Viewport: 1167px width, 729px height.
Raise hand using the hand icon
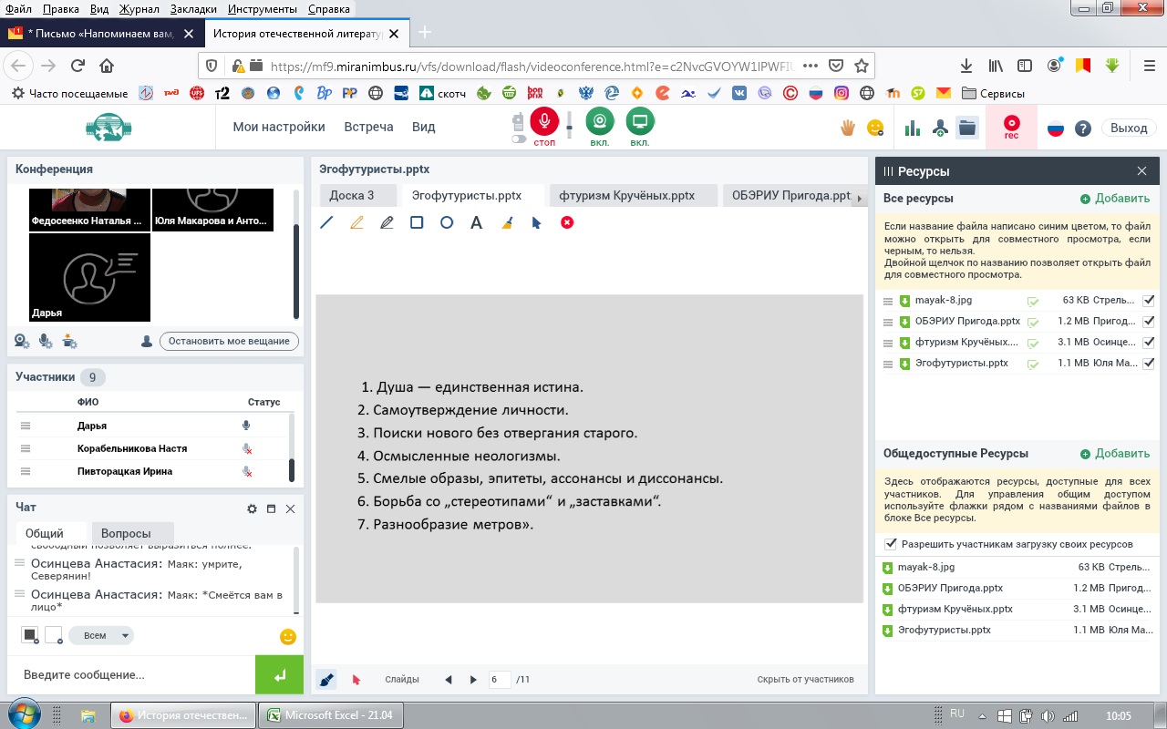848,128
